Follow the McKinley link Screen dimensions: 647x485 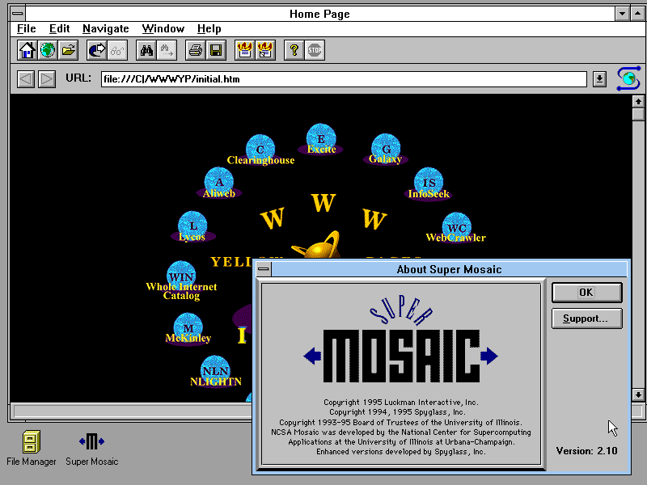(188, 329)
